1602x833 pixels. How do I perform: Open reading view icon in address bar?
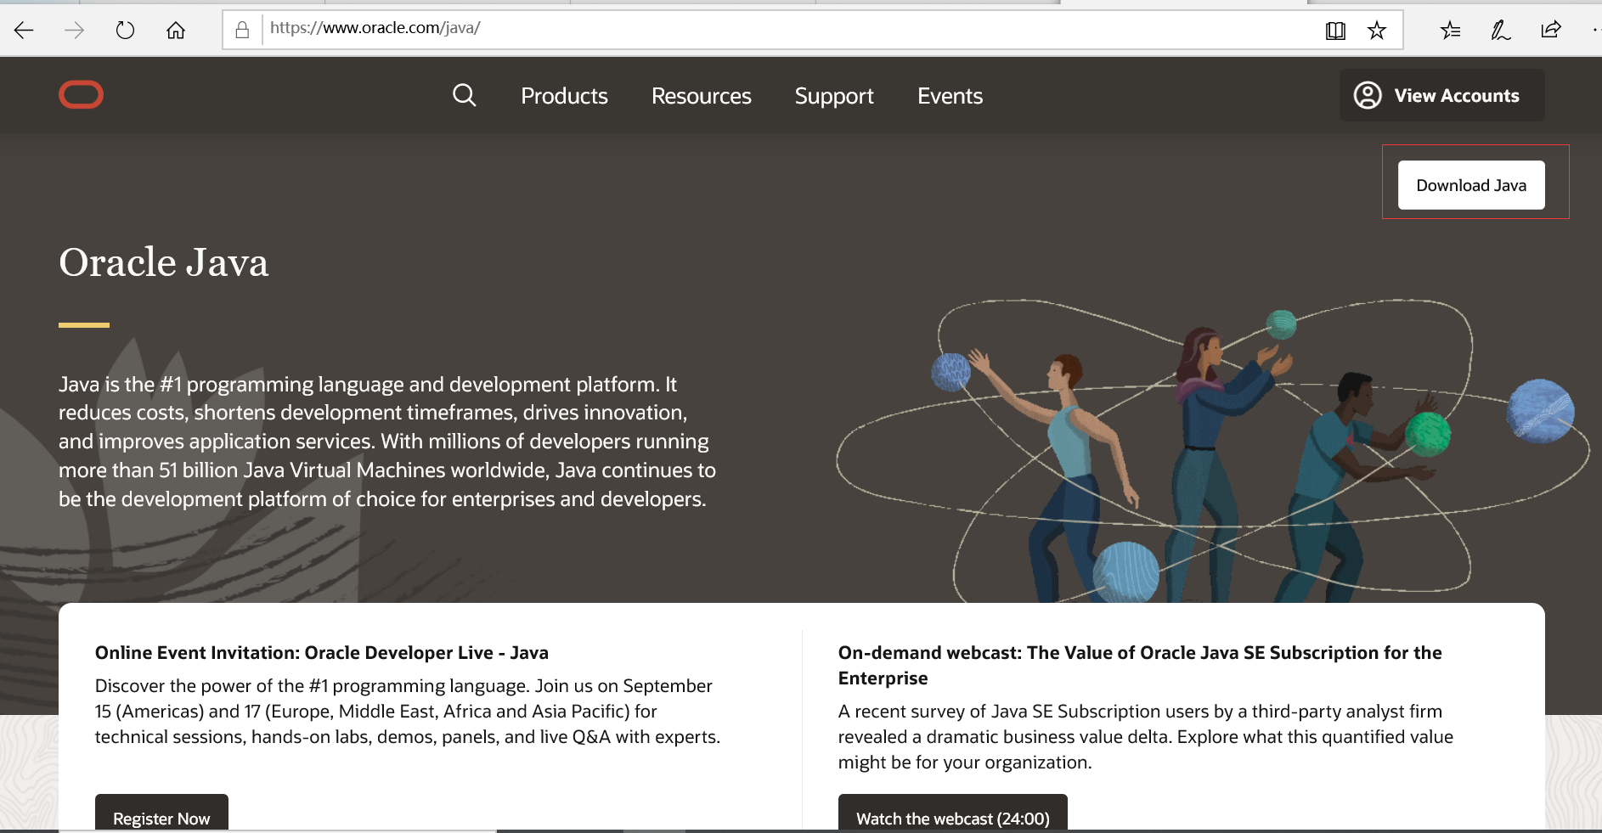coord(1335,31)
